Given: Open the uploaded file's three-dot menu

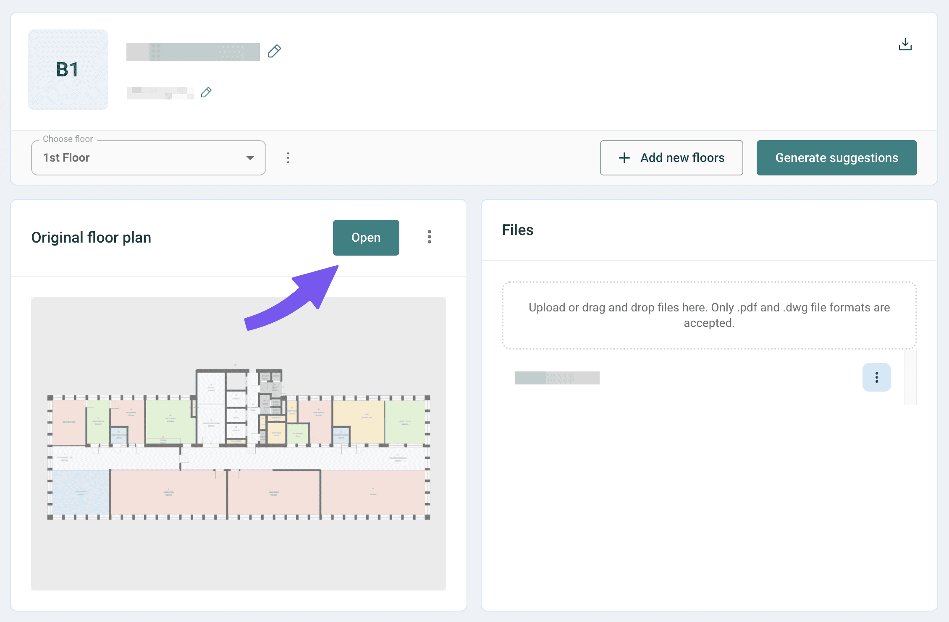Looking at the screenshot, I should pos(876,377).
